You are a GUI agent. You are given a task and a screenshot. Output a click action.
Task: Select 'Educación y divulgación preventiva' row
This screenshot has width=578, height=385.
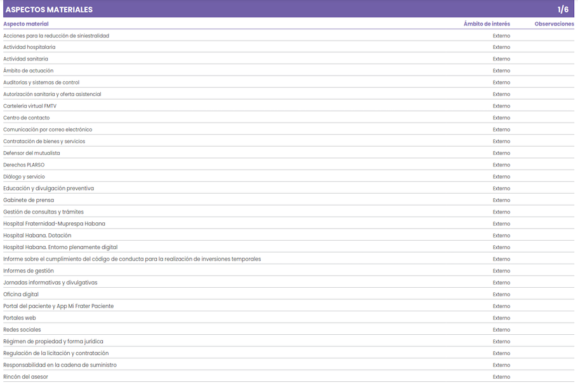coord(289,188)
